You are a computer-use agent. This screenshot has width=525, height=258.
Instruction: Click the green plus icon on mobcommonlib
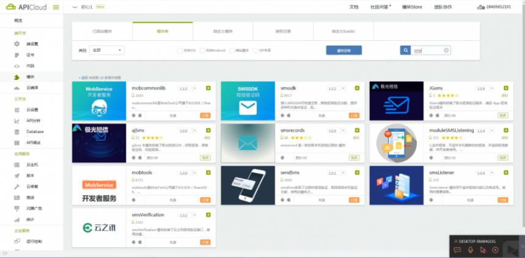point(208,88)
